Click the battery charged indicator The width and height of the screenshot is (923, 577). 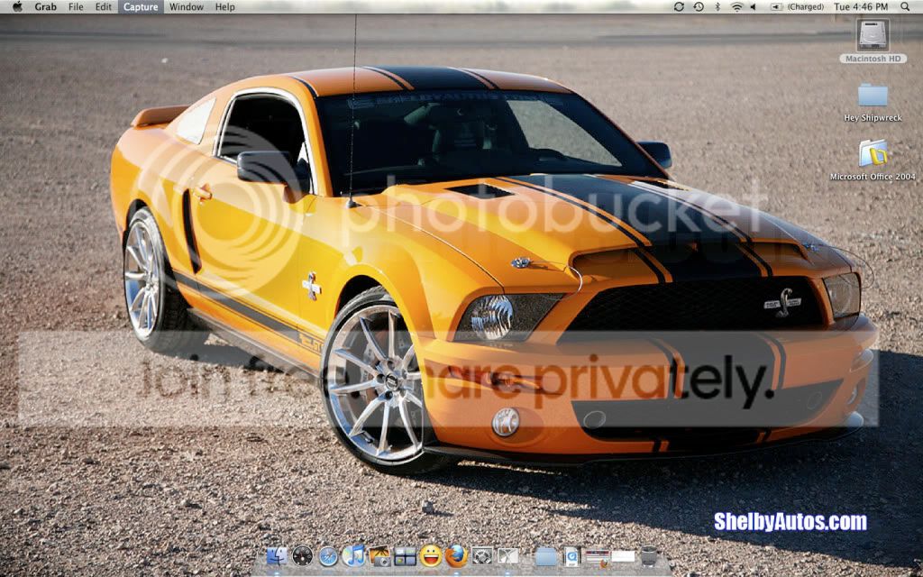(x=797, y=7)
